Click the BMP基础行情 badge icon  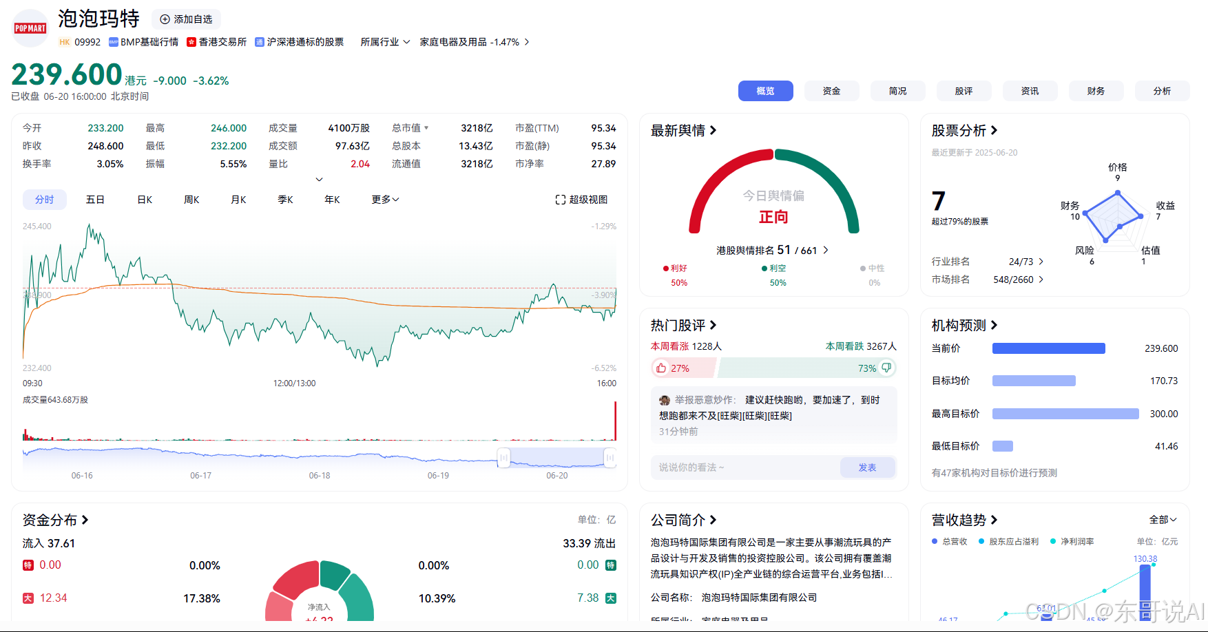coord(114,42)
